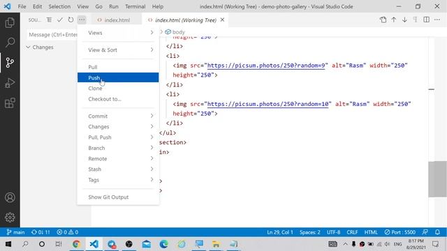Screen dimensions: 447x251
Task: Open the Edit menu
Action: [x=37, y=6]
